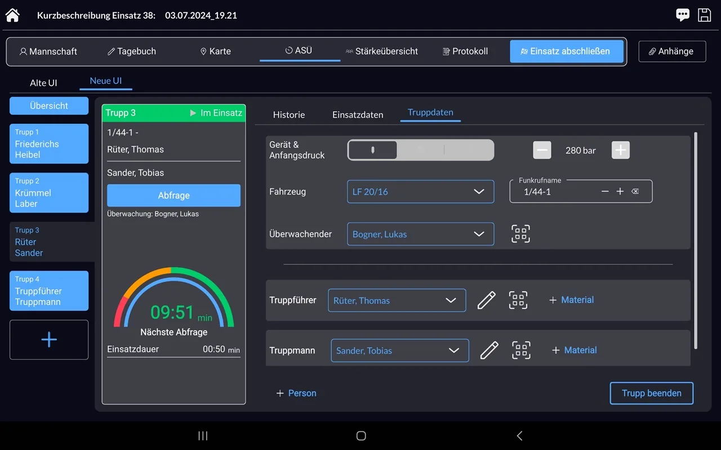721x450 pixels.
Task: Select Trupp 1 Friederichs Heibel card
Action: click(49, 143)
